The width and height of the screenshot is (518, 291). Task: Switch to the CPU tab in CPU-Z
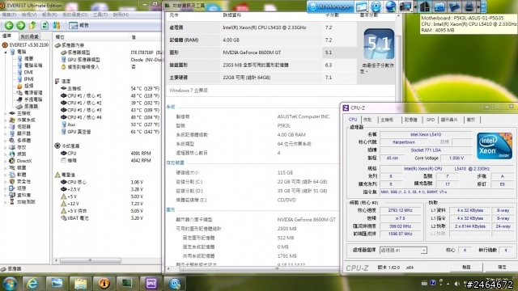[353, 120]
